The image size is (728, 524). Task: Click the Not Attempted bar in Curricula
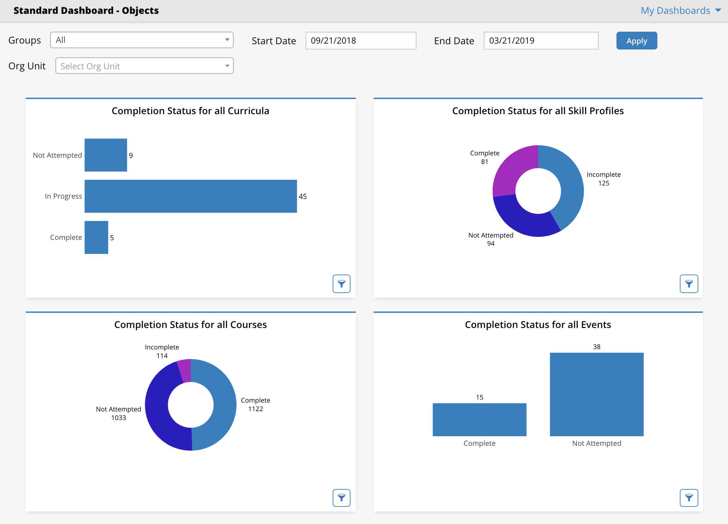coord(106,155)
